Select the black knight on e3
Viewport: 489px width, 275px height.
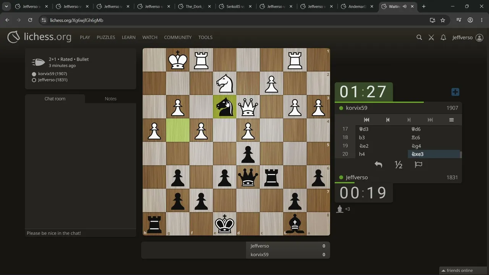click(x=225, y=107)
